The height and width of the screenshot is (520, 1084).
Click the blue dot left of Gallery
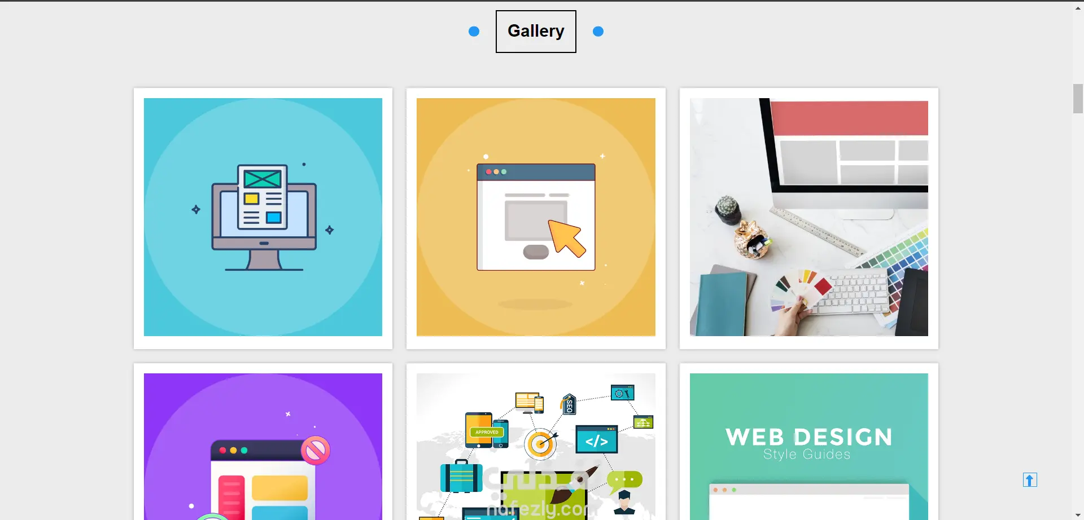[474, 32]
